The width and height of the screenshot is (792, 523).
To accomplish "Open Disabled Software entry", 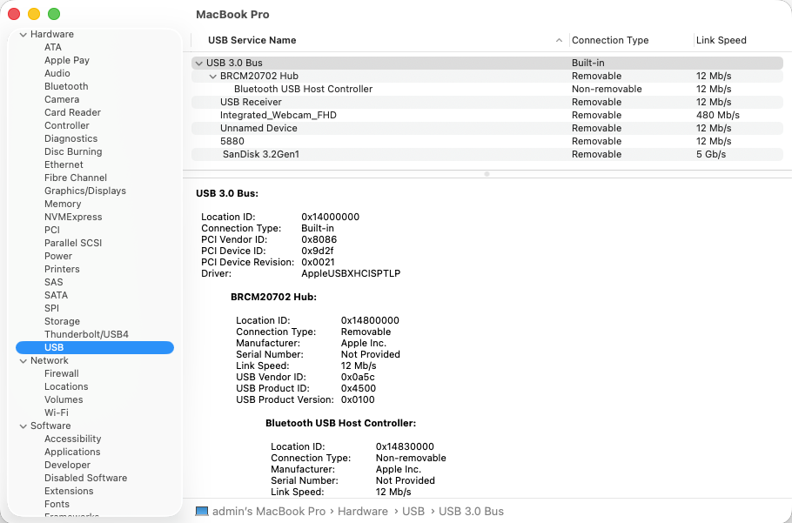I will point(86,478).
